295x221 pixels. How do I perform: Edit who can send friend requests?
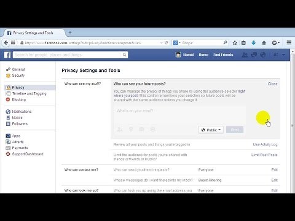pyautogui.click(x=275, y=169)
